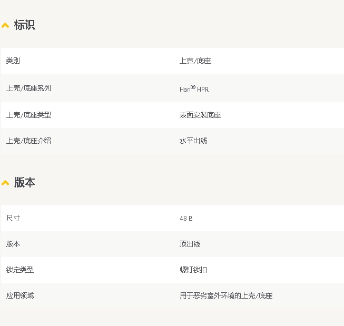Select the 尺寸 row label

pos(13,218)
